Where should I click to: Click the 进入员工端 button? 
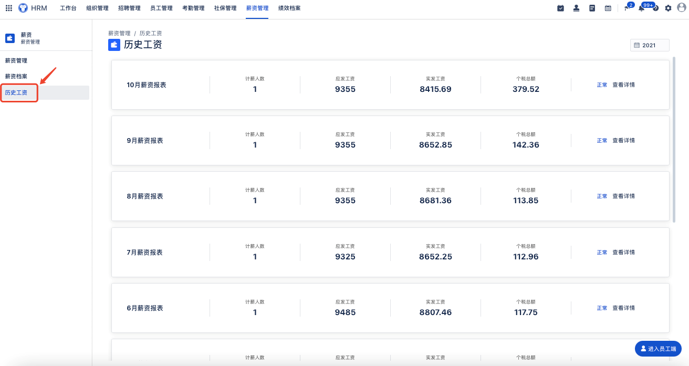[659, 349]
